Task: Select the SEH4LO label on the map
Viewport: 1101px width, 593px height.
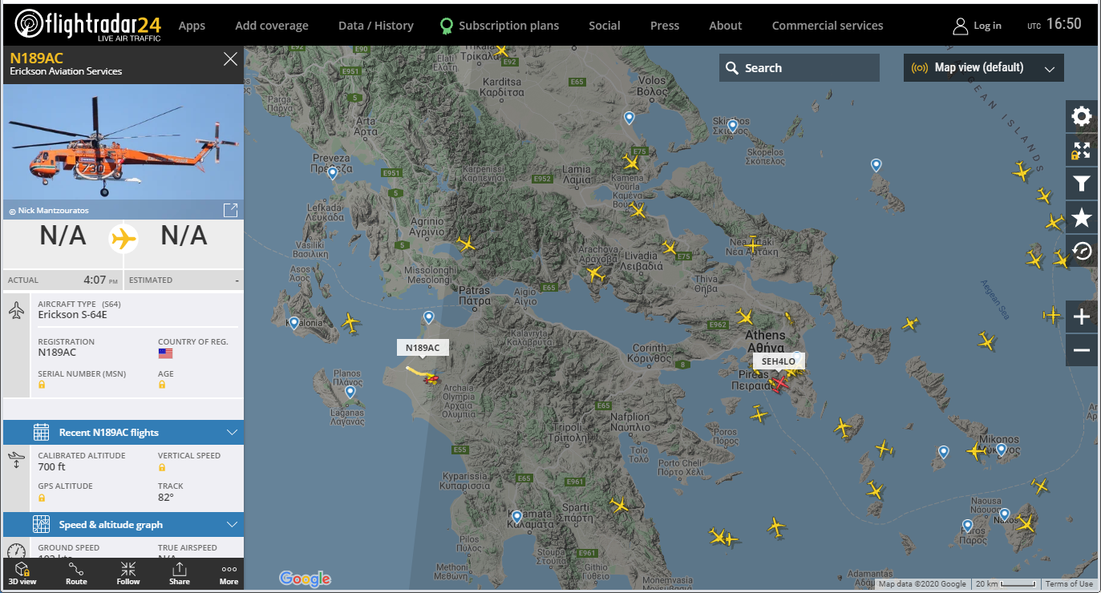Action: [x=778, y=361]
